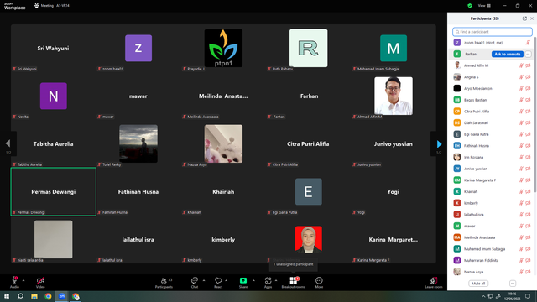The image size is (537, 302).
Task: Open the Chat button
Action: pyautogui.click(x=195, y=283)
